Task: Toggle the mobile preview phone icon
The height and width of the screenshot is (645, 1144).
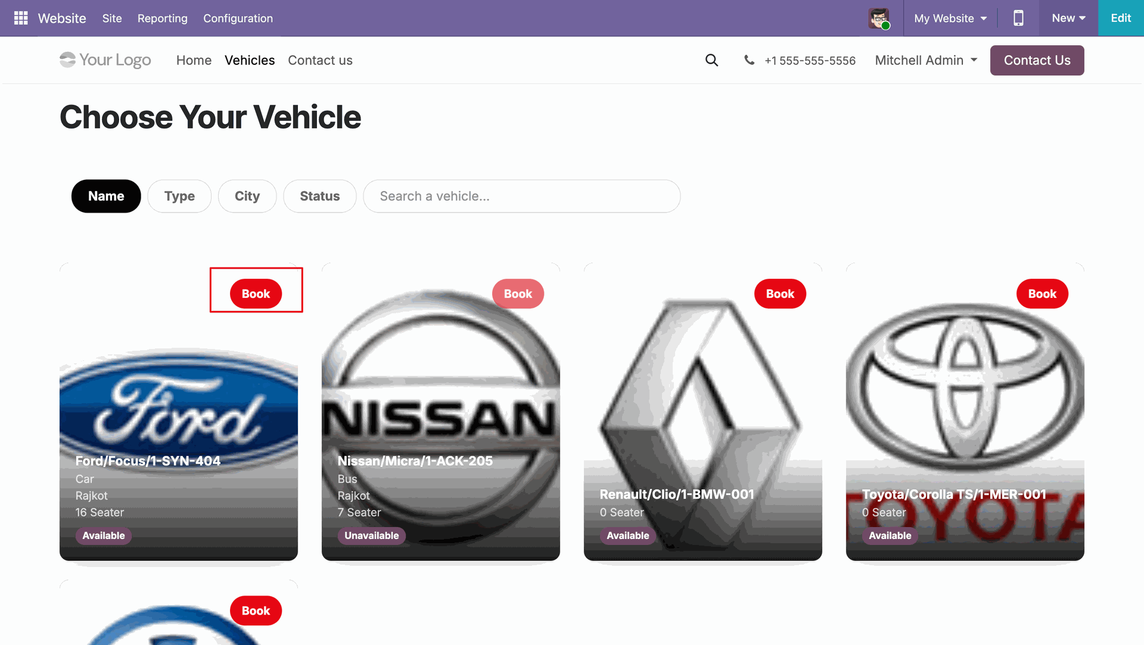Action: [x=1018, y=18]
